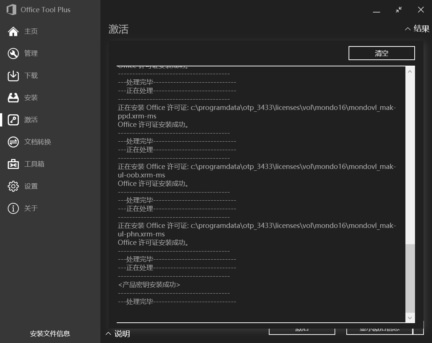Click the ul-phn.xrm-ms log line
The width and height of the screenshot is (432, 343).
click(141, 234)
